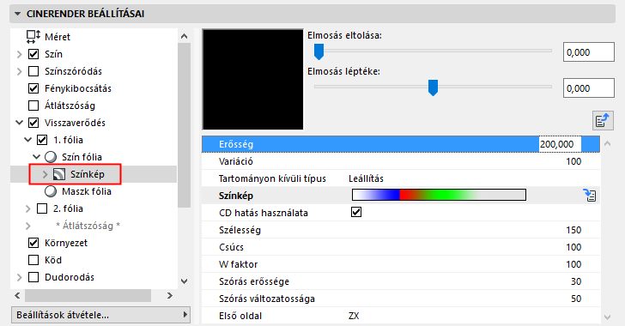Toggle the Környezet checkbox

click(x=33, y=242)
